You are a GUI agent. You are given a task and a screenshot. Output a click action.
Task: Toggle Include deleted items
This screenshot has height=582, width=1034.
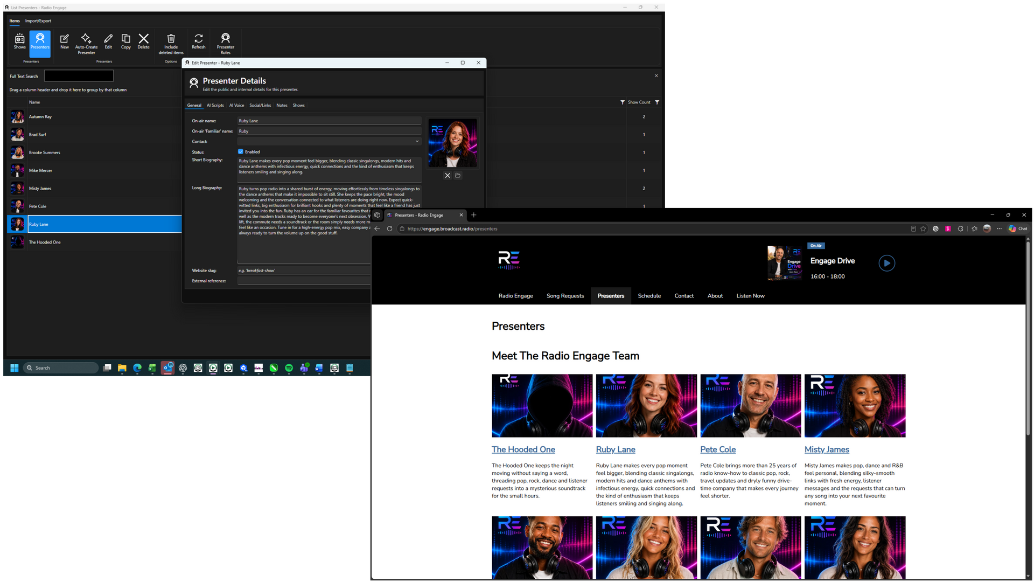pyautogui.click(x=171, y=44)
